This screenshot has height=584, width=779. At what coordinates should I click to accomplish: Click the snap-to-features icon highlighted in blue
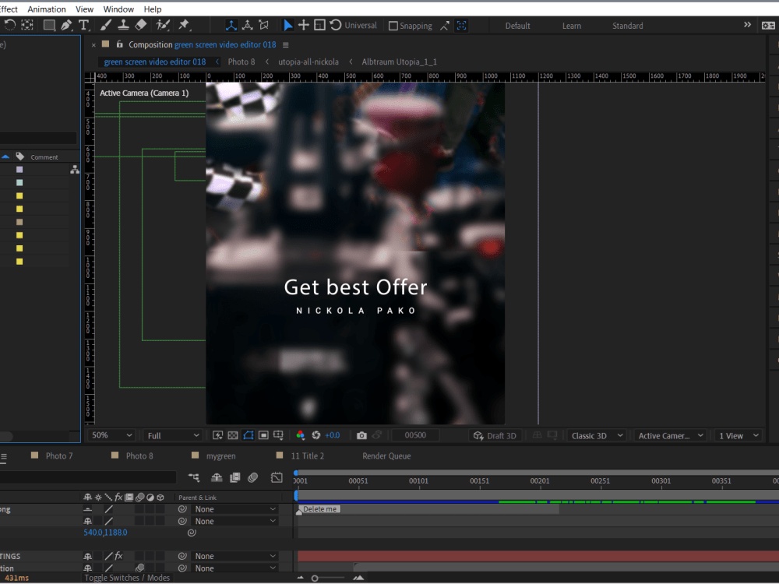[x=461, y=26]
